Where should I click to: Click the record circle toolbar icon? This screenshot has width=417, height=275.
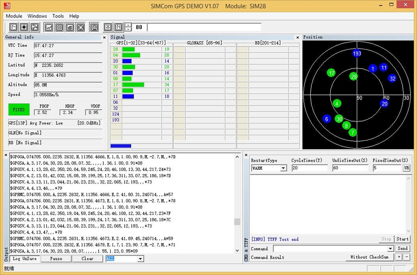pyautogui.click(x=24, y=27)
